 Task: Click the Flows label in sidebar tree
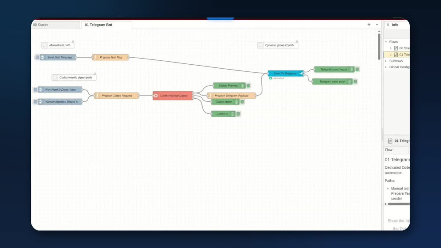(393, 41)
